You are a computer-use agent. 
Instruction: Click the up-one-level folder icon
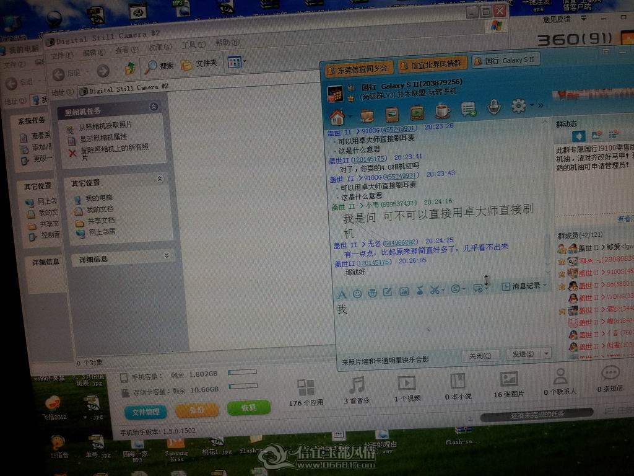130,68
